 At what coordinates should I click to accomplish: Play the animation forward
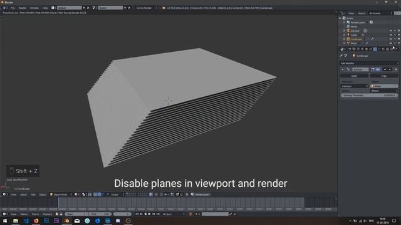[x=150, y=214]
